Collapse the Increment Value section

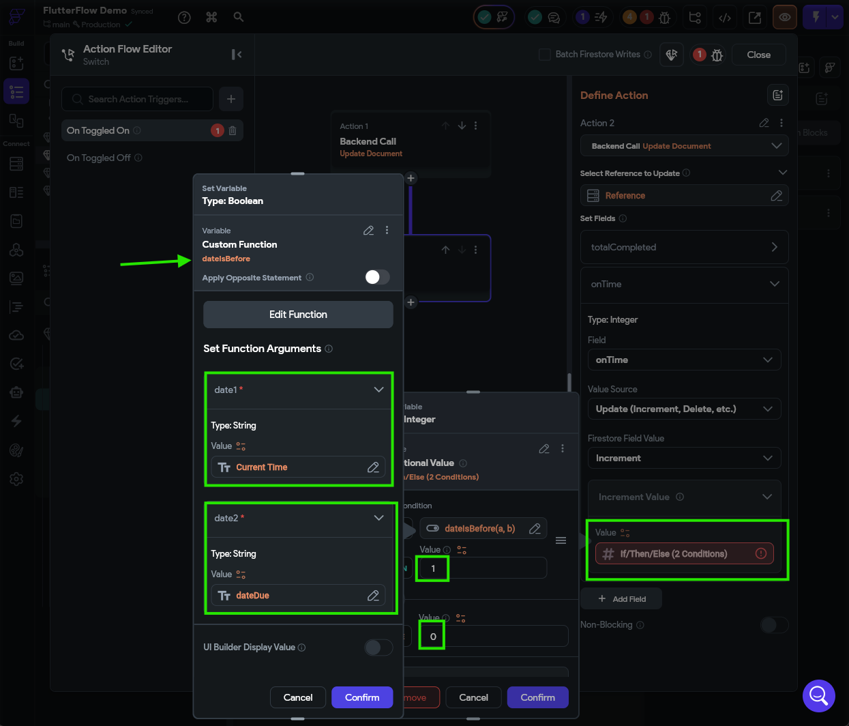coord(767,497)
